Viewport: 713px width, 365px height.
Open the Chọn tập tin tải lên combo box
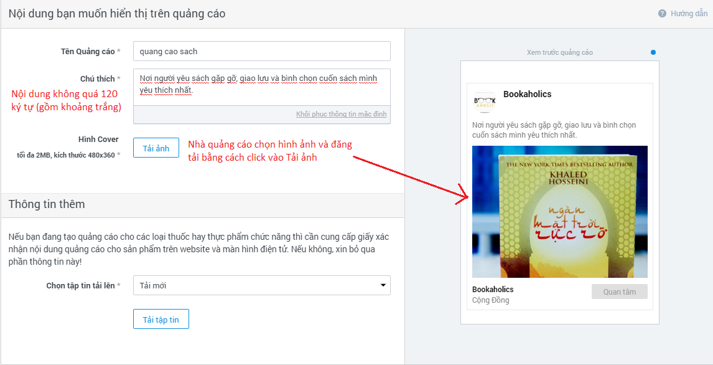[x=261, y=286]
